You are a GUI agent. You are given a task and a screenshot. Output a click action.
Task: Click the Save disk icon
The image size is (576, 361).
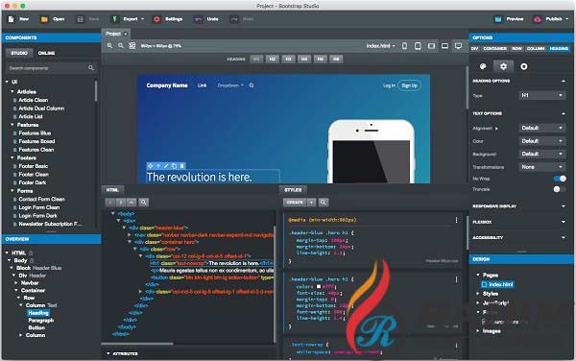click(x=80, y=19)
